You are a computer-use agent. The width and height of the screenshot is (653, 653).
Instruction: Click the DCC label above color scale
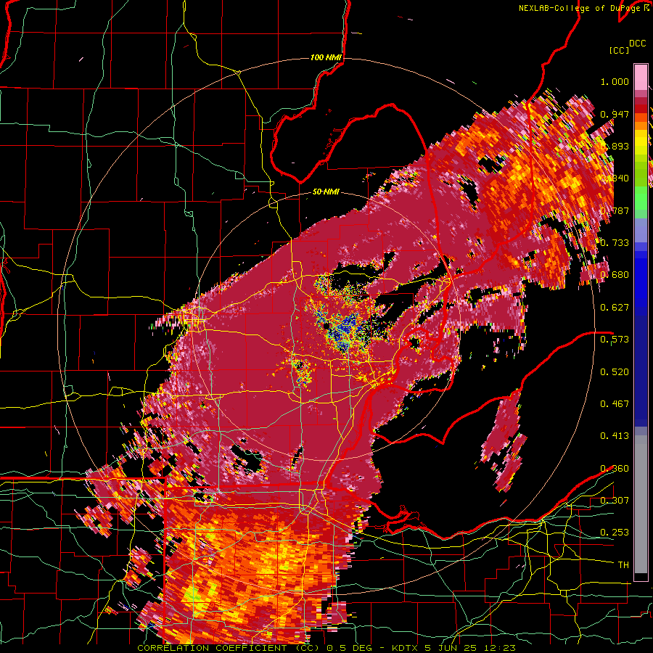(637, 44)
